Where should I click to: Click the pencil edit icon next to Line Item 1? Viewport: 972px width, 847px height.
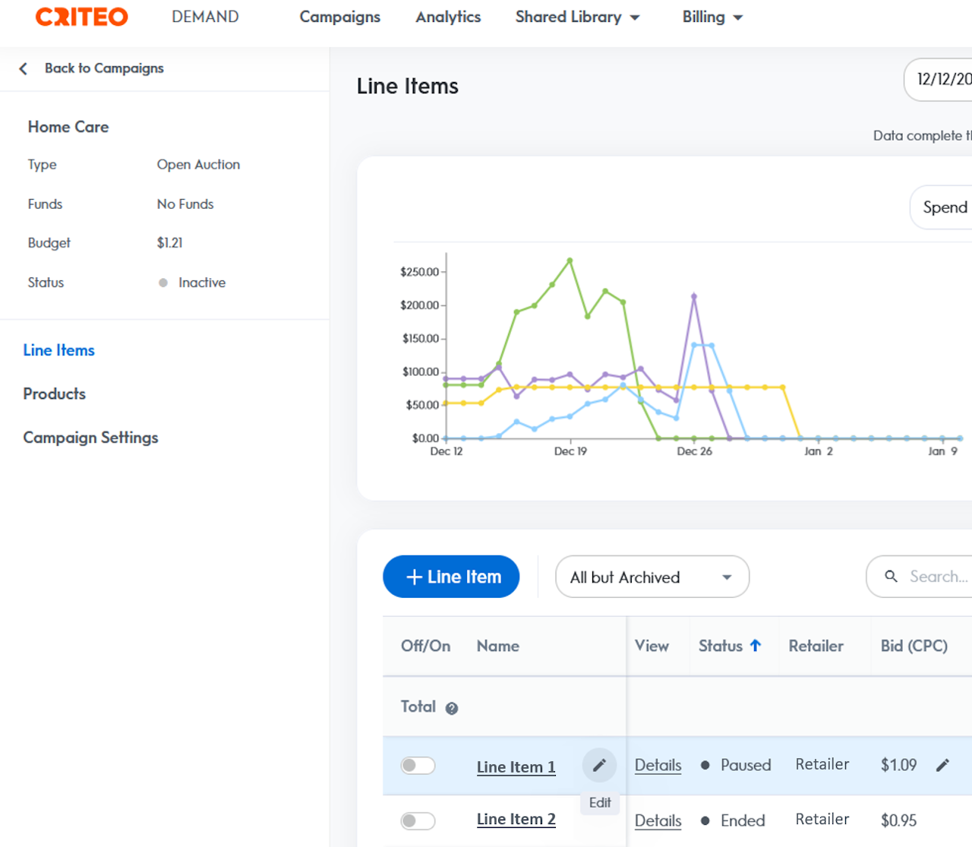pos(599,765)
